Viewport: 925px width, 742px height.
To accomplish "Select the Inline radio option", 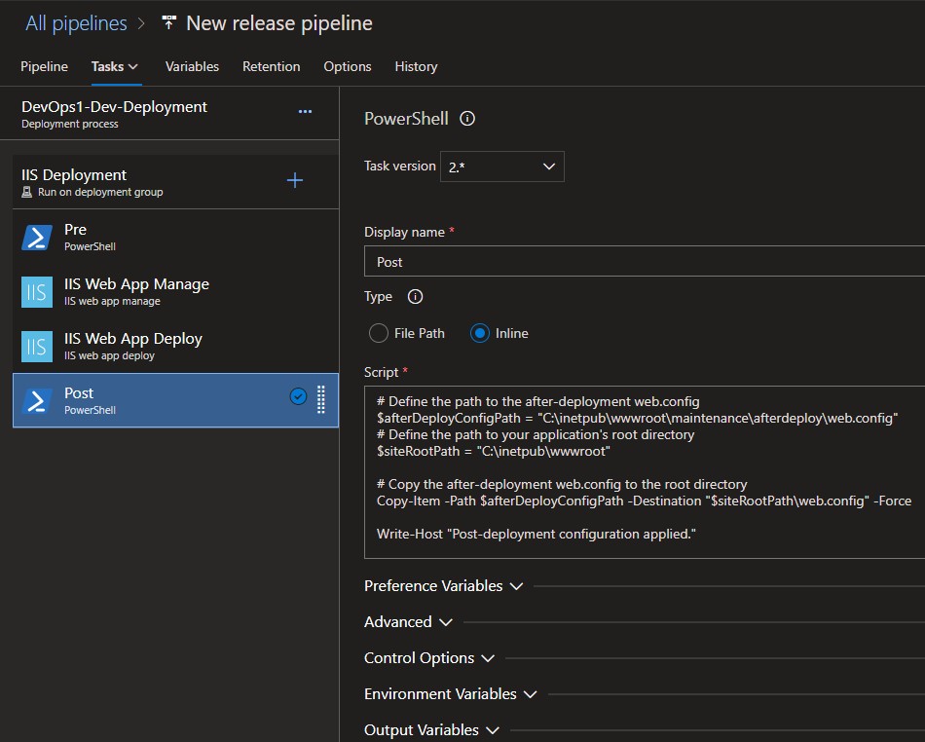I will pyautogui.click(x=480, y=333).
